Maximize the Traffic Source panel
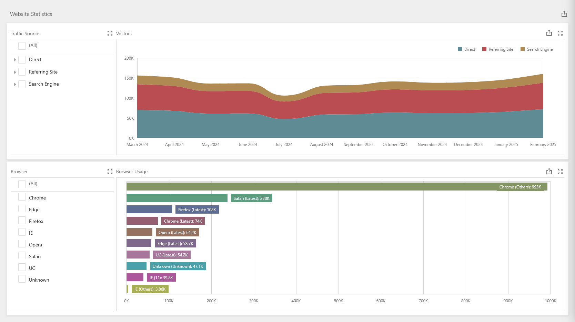This screenshot has height=322, width=575. click(110, 33)
